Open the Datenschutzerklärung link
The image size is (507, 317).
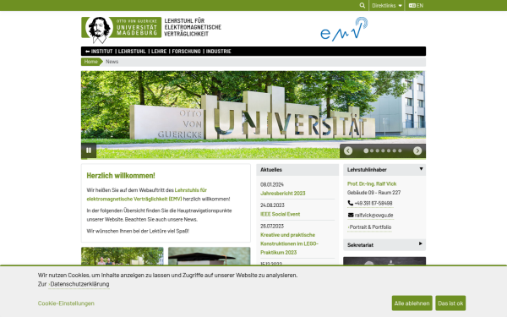tap(79, 284)
